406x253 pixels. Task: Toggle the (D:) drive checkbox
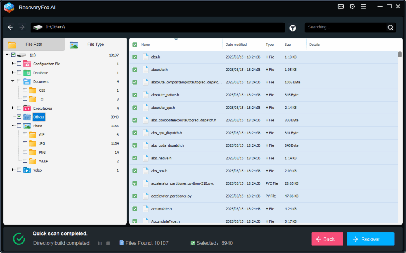[13, 55]
